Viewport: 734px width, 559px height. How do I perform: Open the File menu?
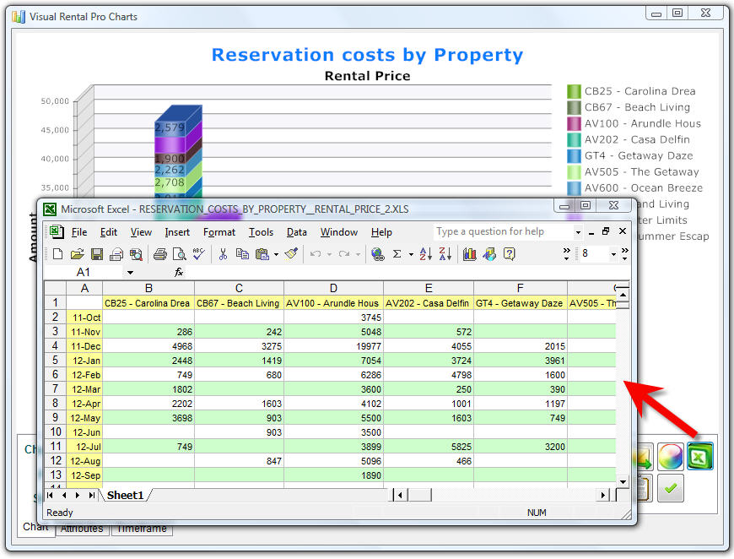(x=79, y=232)
